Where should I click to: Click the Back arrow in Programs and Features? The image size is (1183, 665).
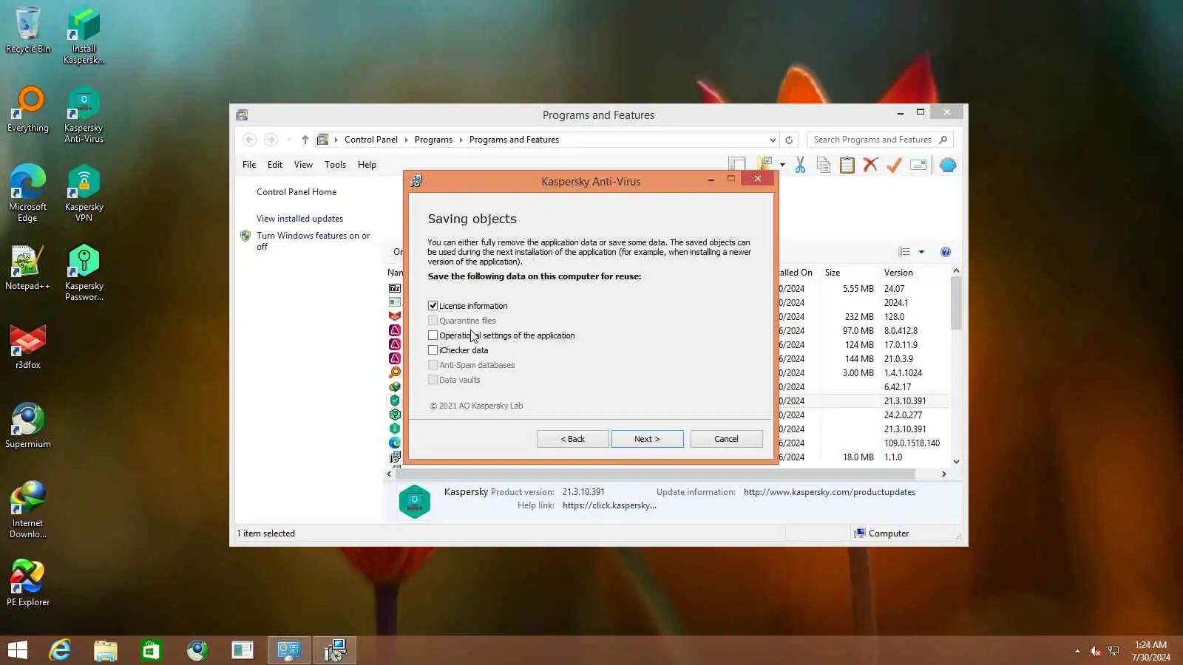[250, 140]
